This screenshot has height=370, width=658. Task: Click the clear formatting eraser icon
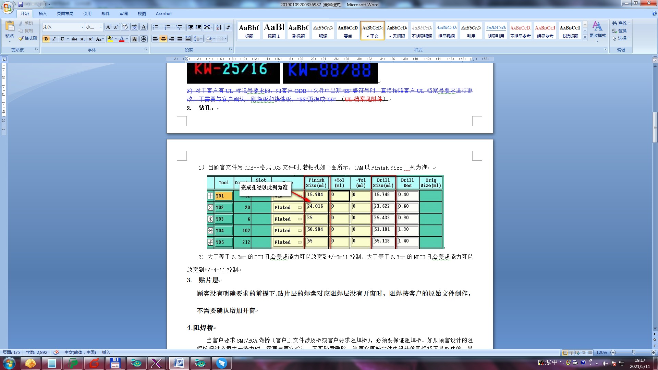tap(125, 27)
